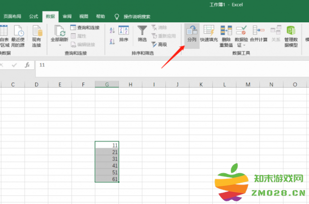The height and width of the screenshot is (204, 309).
Task: Click the Consolidate (合并计算) icon
Action: tap(259, 30)
